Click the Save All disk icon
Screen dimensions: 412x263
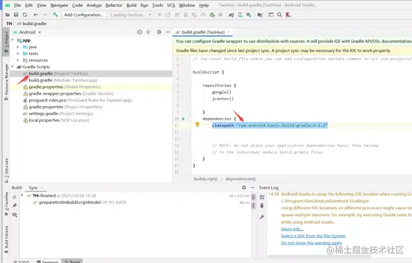click(x=16, y=15)
